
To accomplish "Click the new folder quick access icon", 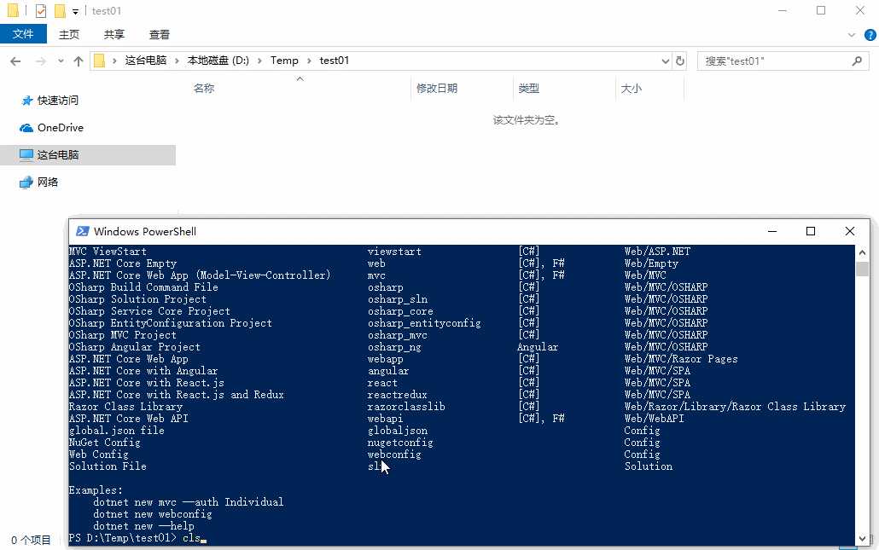I will 60,10.
